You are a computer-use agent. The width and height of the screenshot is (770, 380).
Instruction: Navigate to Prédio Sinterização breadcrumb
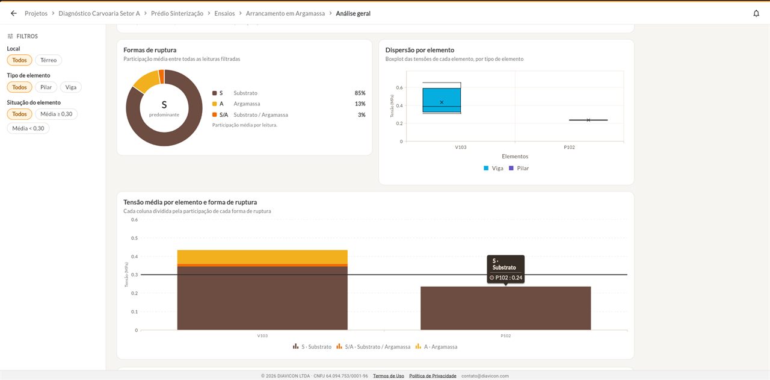click(177, 13)
